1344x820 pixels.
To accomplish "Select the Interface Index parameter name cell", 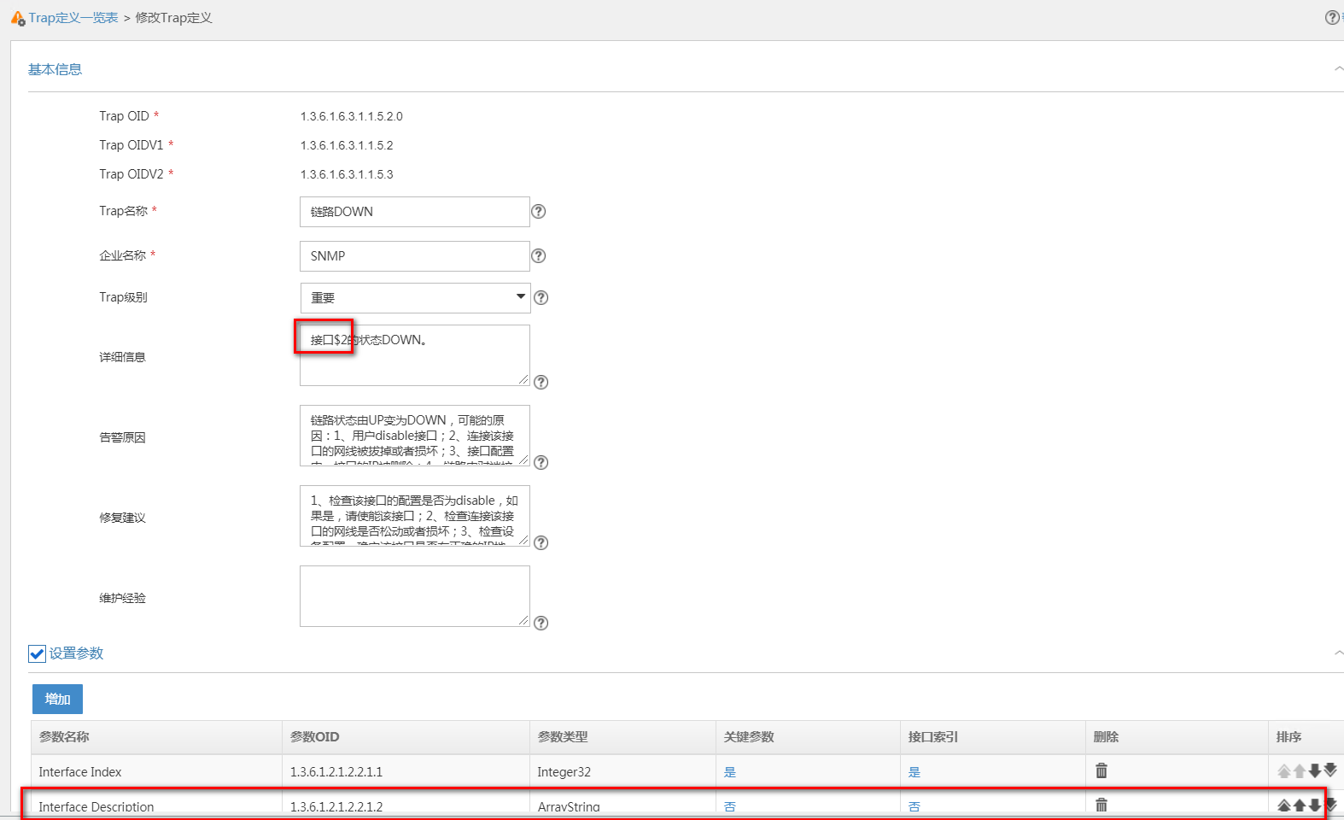I will click(x=156, y=772).
